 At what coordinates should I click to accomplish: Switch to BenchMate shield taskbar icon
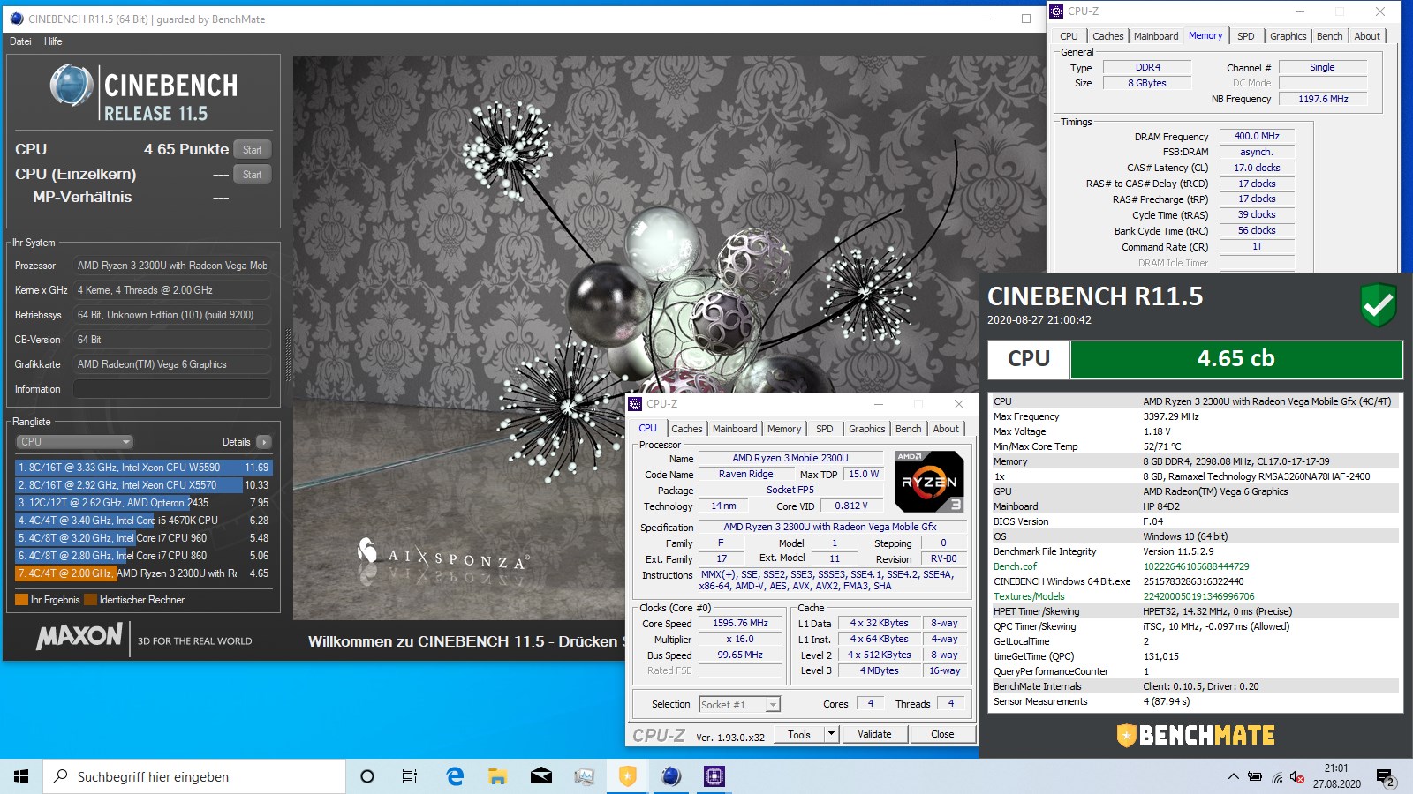point(627,776)
